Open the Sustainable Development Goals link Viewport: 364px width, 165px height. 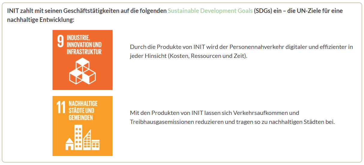pos(210,11)
